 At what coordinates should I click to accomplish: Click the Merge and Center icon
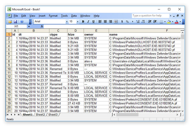click(116, 22)
